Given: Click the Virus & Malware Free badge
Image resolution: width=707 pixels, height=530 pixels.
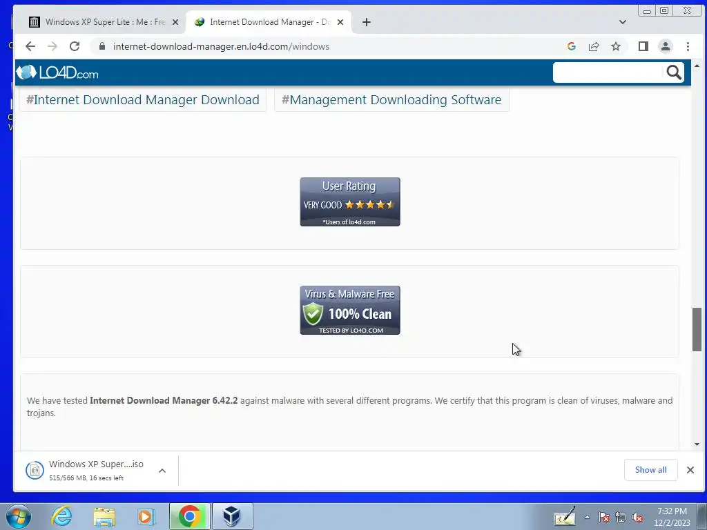Looking at the screenshot, I should pyautogui.click(x=350, y=310).
